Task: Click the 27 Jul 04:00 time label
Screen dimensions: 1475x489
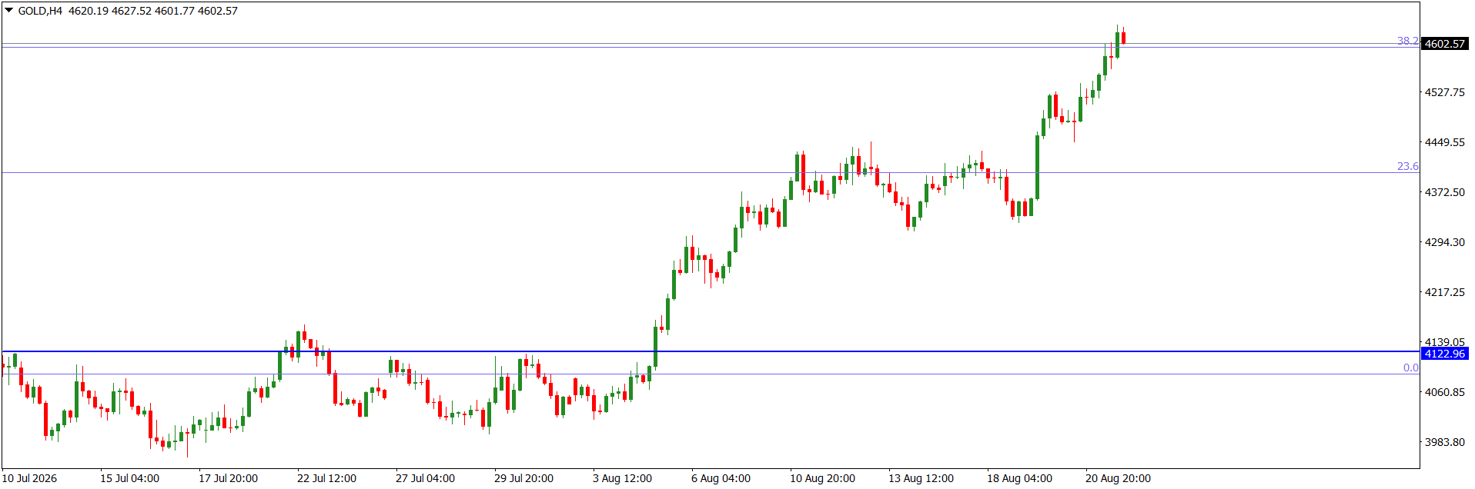Action: pyautogui.click(x=425, y=478)
